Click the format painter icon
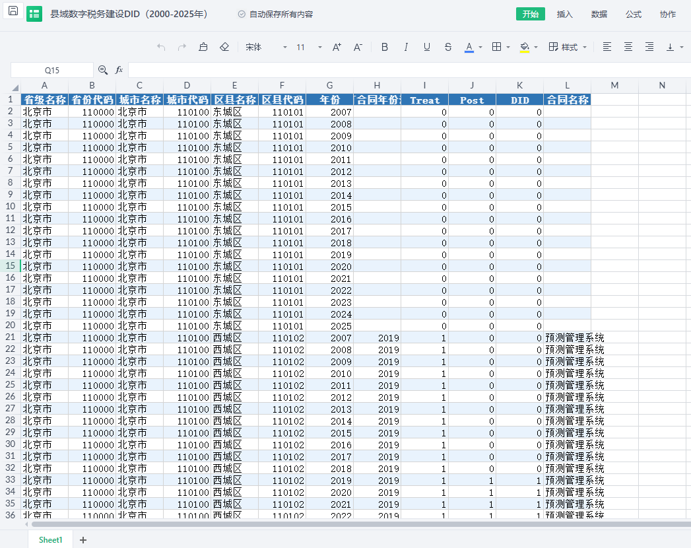691x548 pixels. click(203, 47)
